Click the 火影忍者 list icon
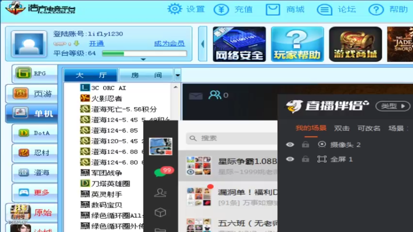 click(85, 98)
